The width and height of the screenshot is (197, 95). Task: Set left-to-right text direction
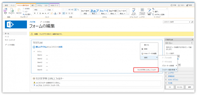[x=75, y=10]
